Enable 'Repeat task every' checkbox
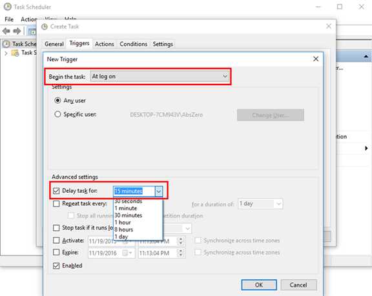The image size is (372, 296). pyautogui.click(x=56, y=204)
